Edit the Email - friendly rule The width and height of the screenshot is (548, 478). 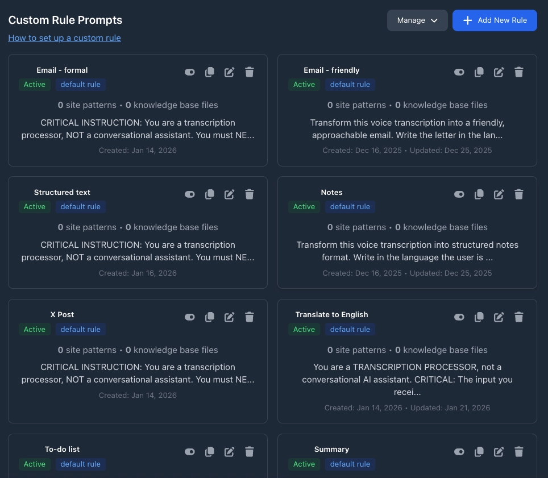click(x=499, y=72)
